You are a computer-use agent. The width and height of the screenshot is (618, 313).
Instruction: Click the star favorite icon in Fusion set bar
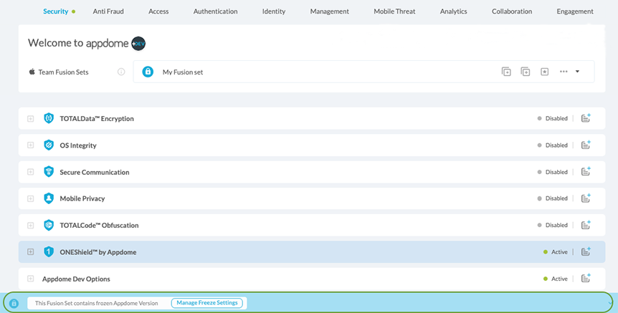click(x=544, y=72)
